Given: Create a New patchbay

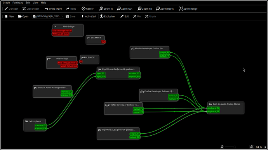Looking at the screenshot, I should coord(9,16).
